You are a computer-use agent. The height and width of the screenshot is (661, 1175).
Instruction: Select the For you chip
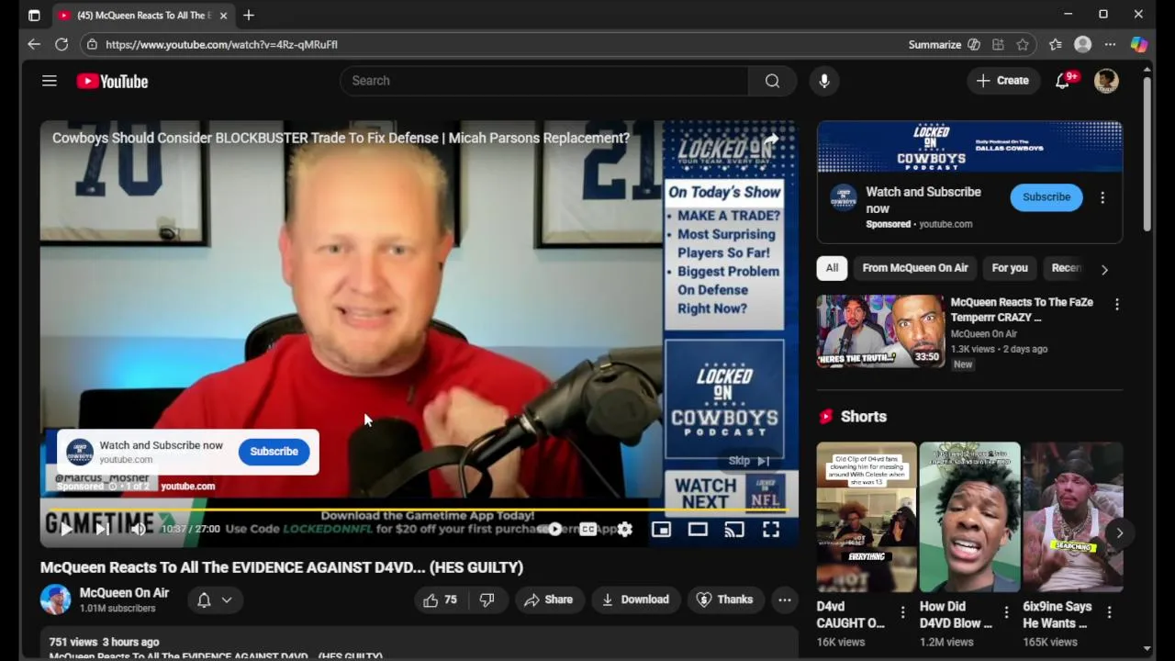click(1010, 268)
